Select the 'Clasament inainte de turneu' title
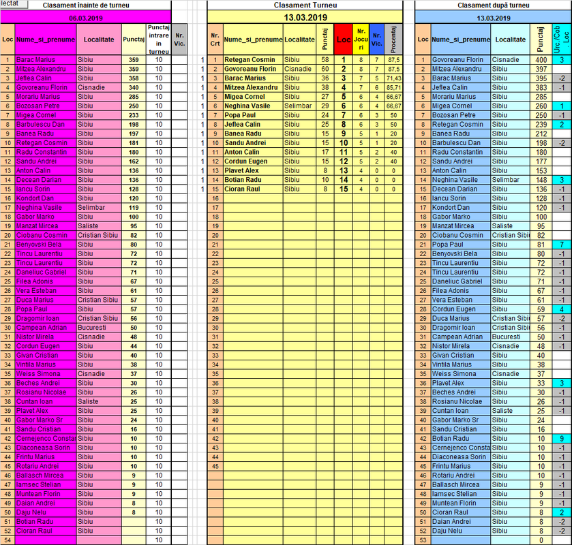The image size is (572, 545). 86,5
